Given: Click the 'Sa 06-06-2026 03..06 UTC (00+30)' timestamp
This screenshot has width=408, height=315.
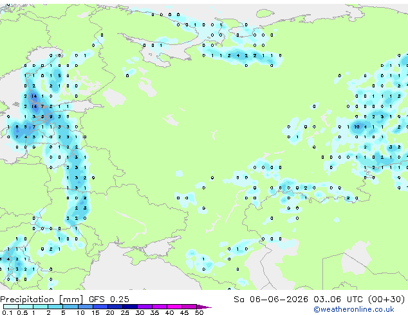Looking at the screenshot, I should 319,300.
